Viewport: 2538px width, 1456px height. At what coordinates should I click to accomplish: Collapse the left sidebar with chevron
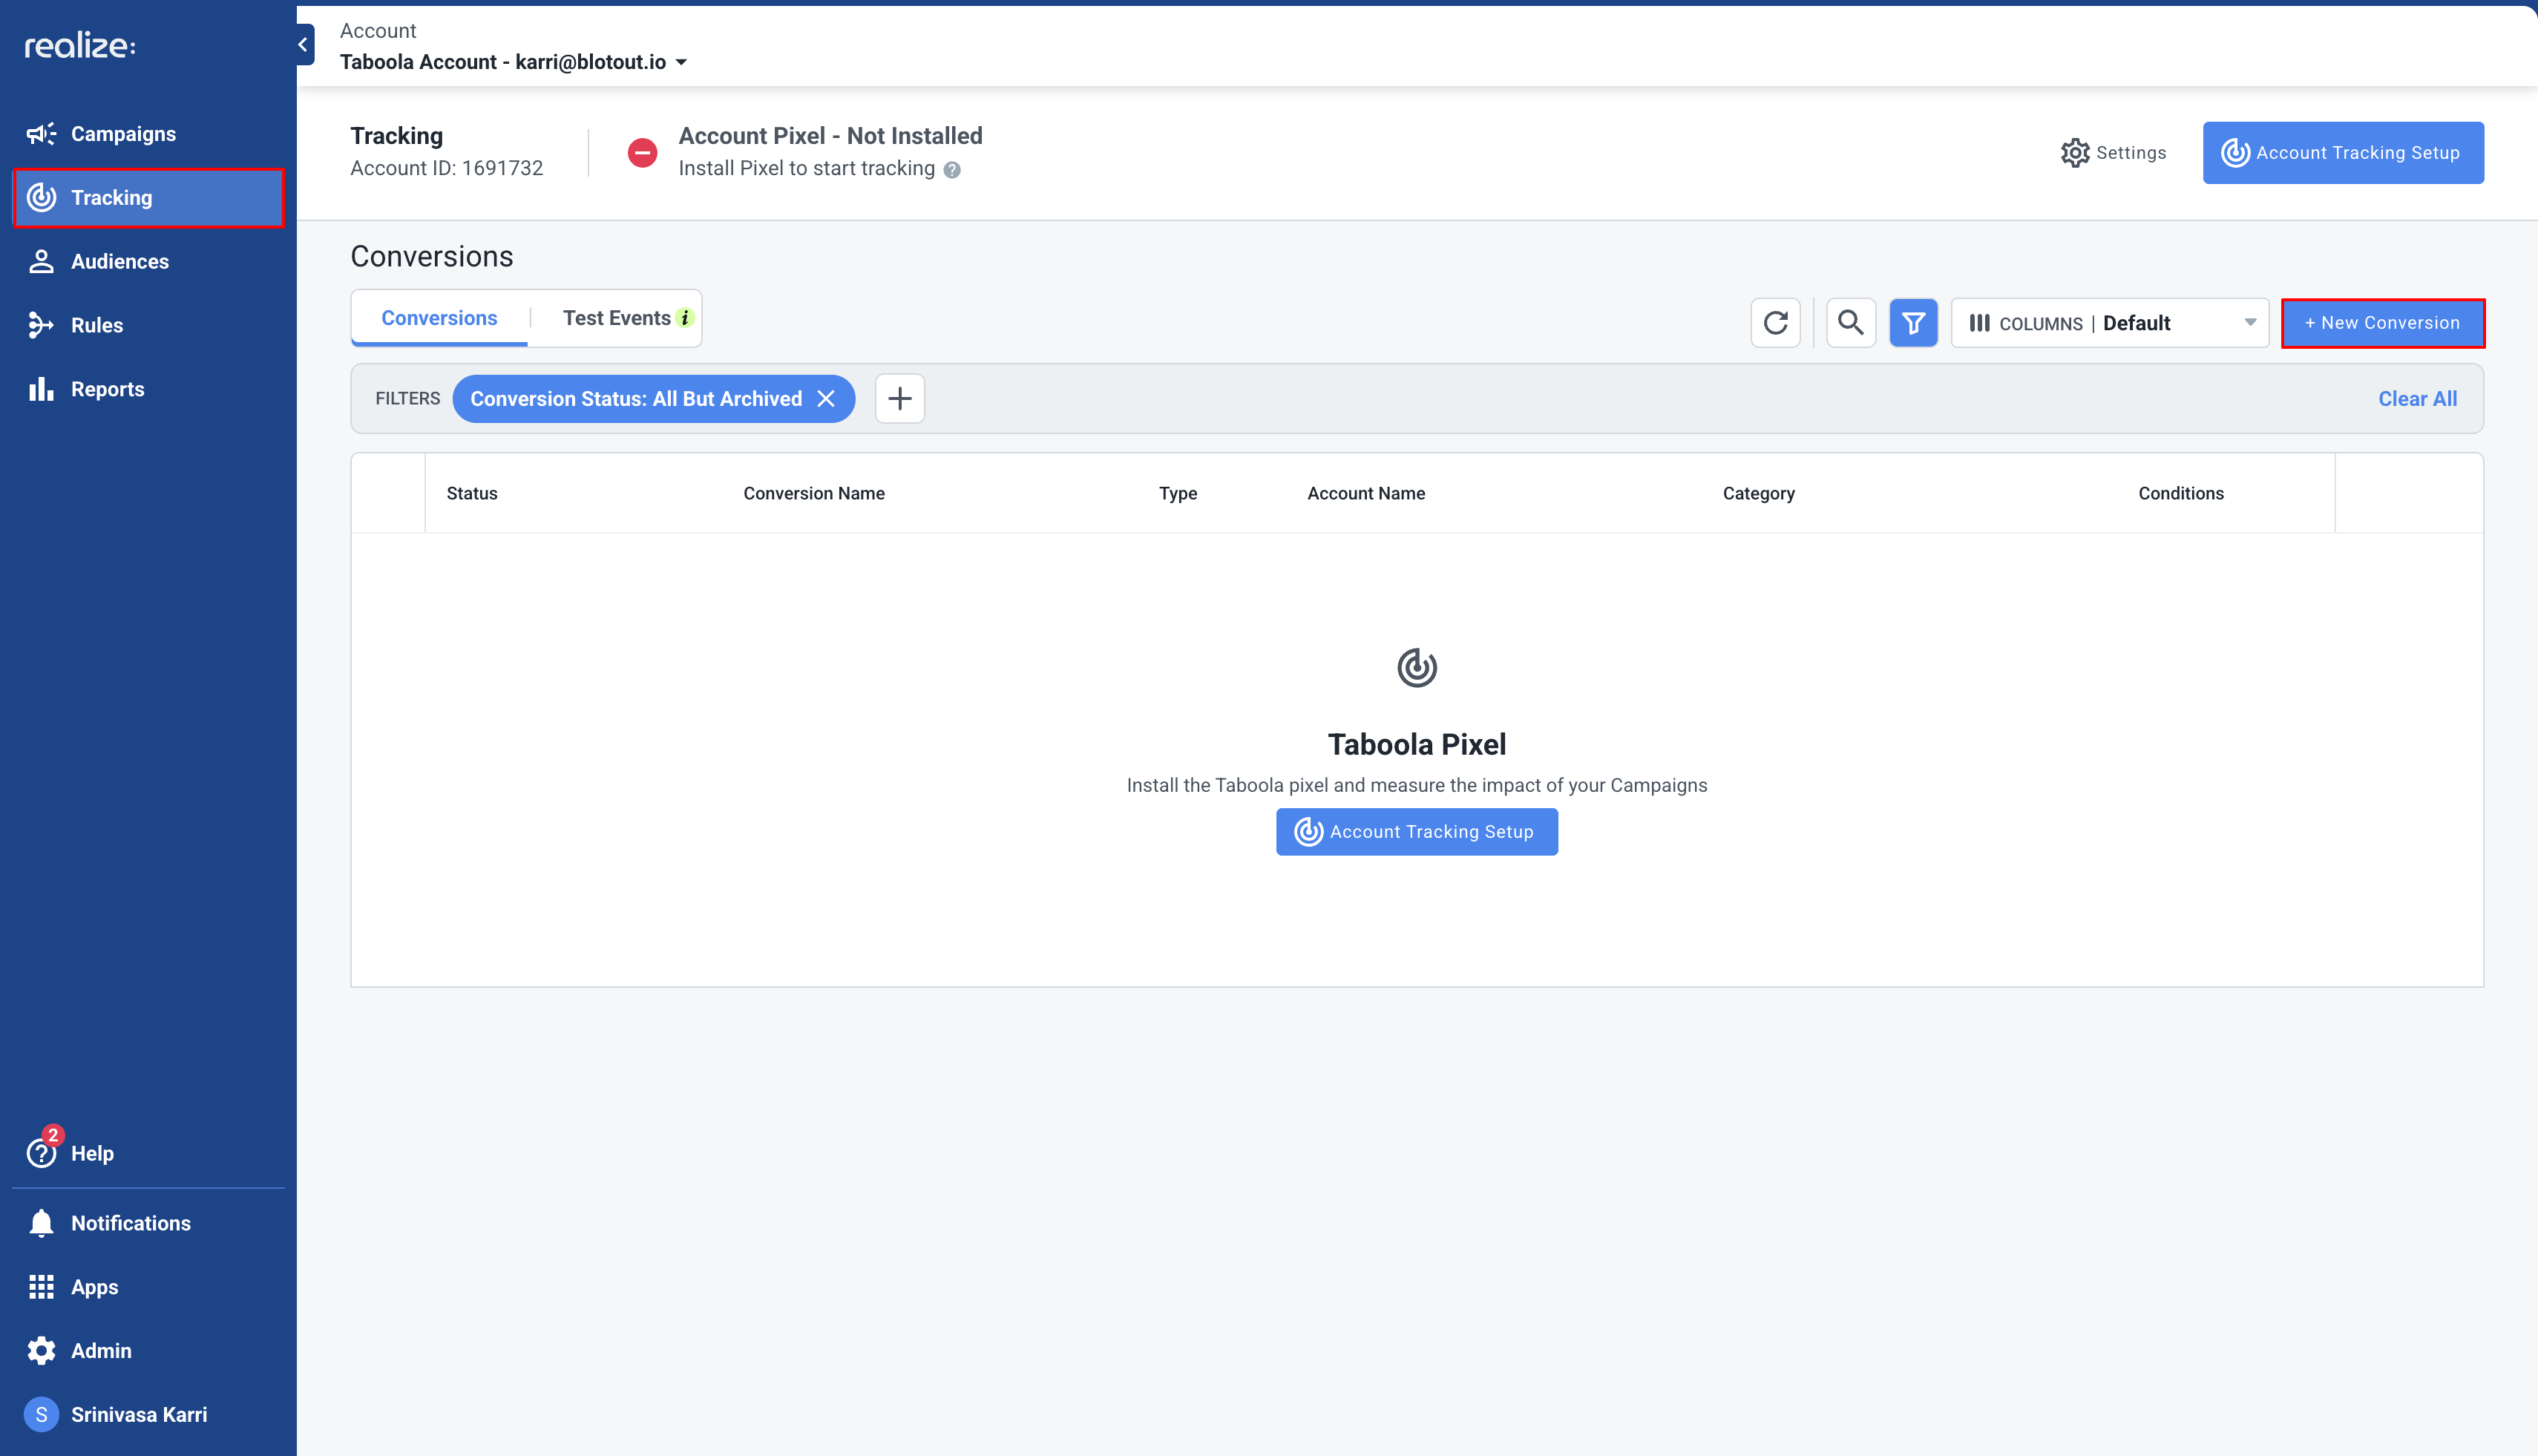[303, 45]
